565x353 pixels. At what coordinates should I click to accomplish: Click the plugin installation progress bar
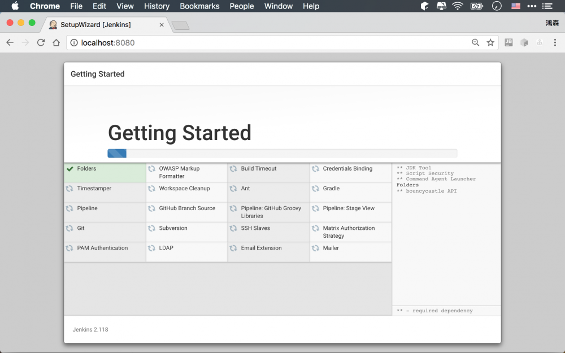(282, 153)
